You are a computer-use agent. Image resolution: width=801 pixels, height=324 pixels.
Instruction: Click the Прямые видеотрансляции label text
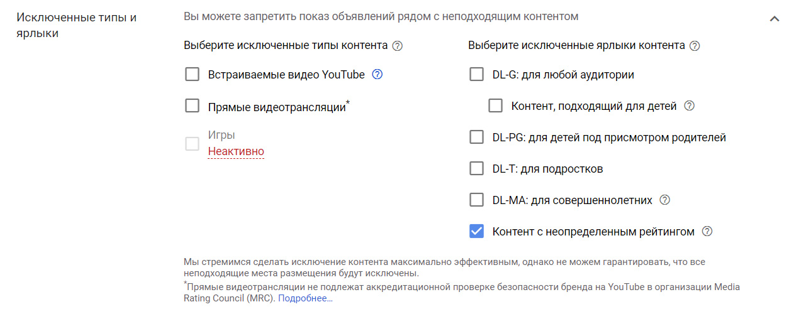[277, 107]
